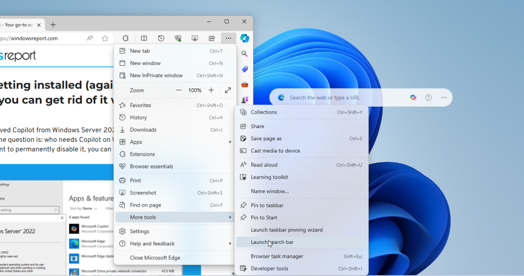Viewport: 524px width, 276px height.
Task: Open Browser task manager
Action: [x=302, y=256]
